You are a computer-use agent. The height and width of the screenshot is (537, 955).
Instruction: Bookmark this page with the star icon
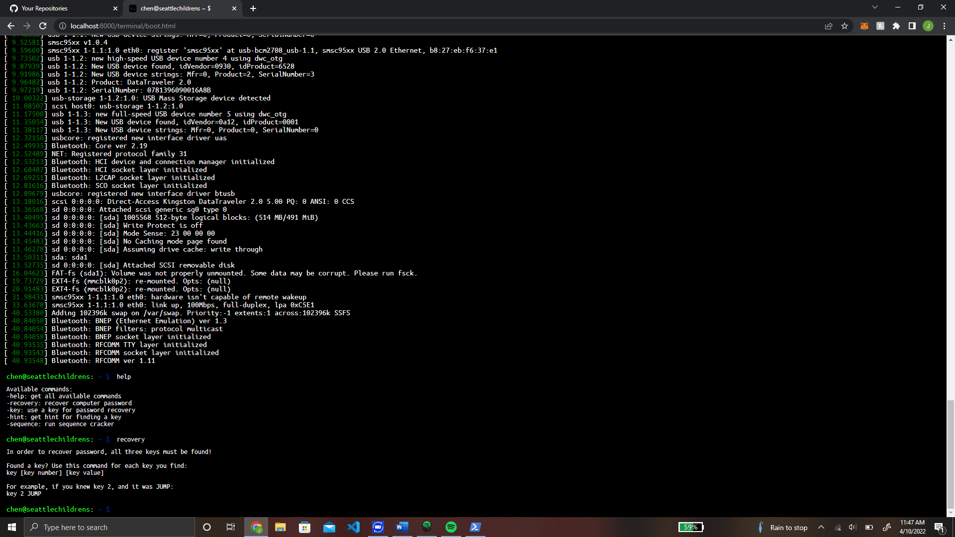[x=845, y=26]
